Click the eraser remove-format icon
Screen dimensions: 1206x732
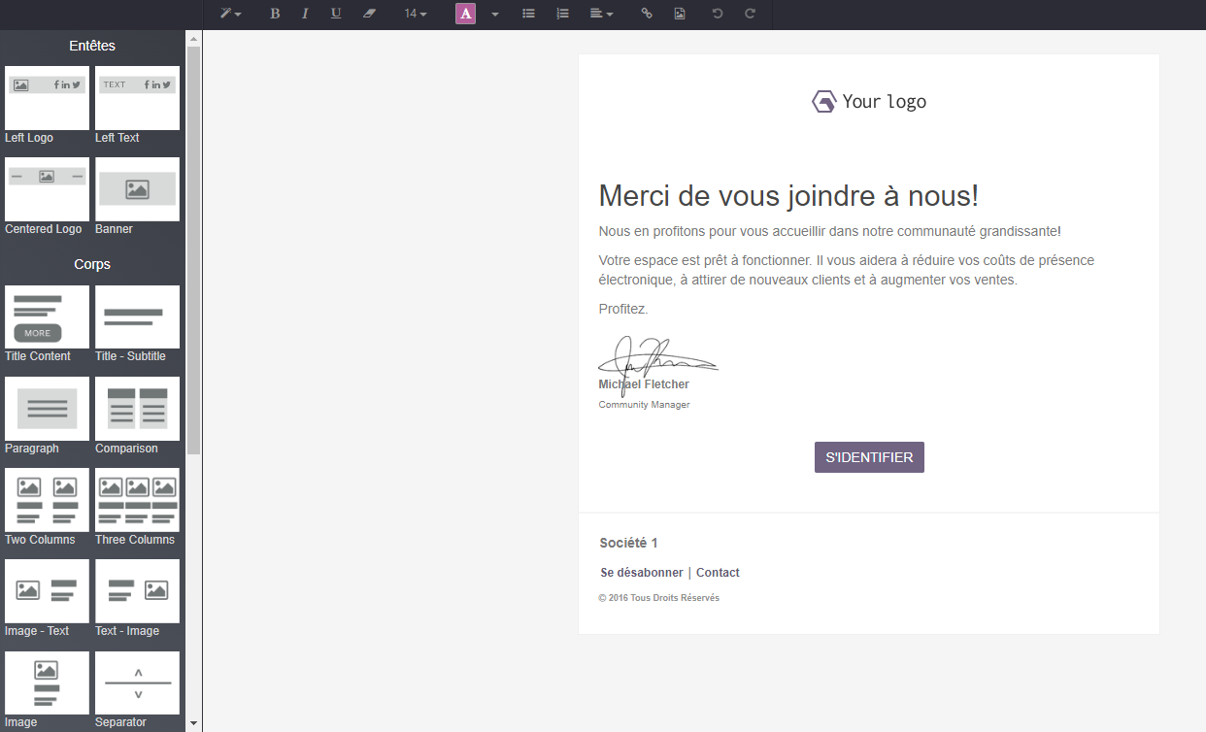[368, 14]
